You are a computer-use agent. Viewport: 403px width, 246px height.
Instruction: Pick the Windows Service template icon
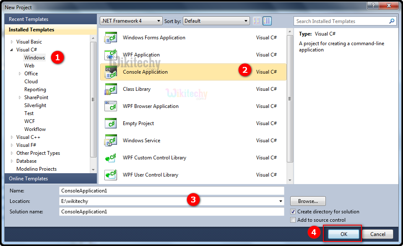[110, 141]
